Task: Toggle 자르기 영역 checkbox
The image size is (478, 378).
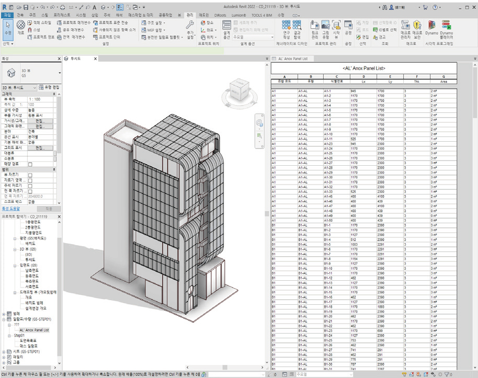Action: [30, 180]
